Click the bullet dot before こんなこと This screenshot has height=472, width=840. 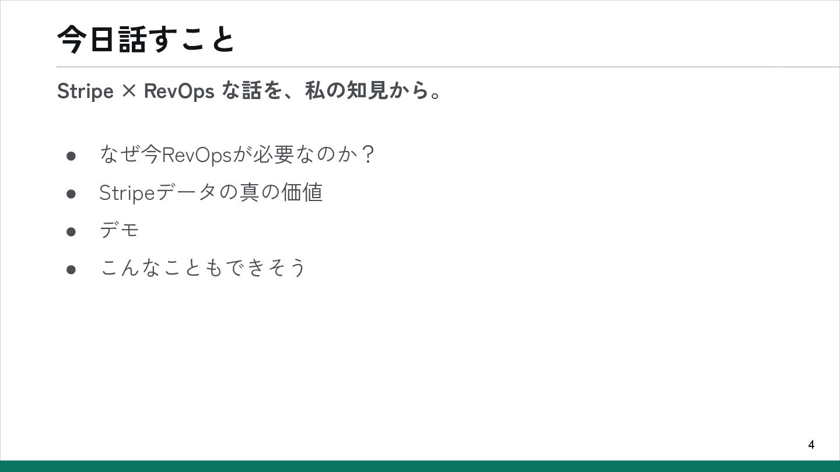[71, 269]
